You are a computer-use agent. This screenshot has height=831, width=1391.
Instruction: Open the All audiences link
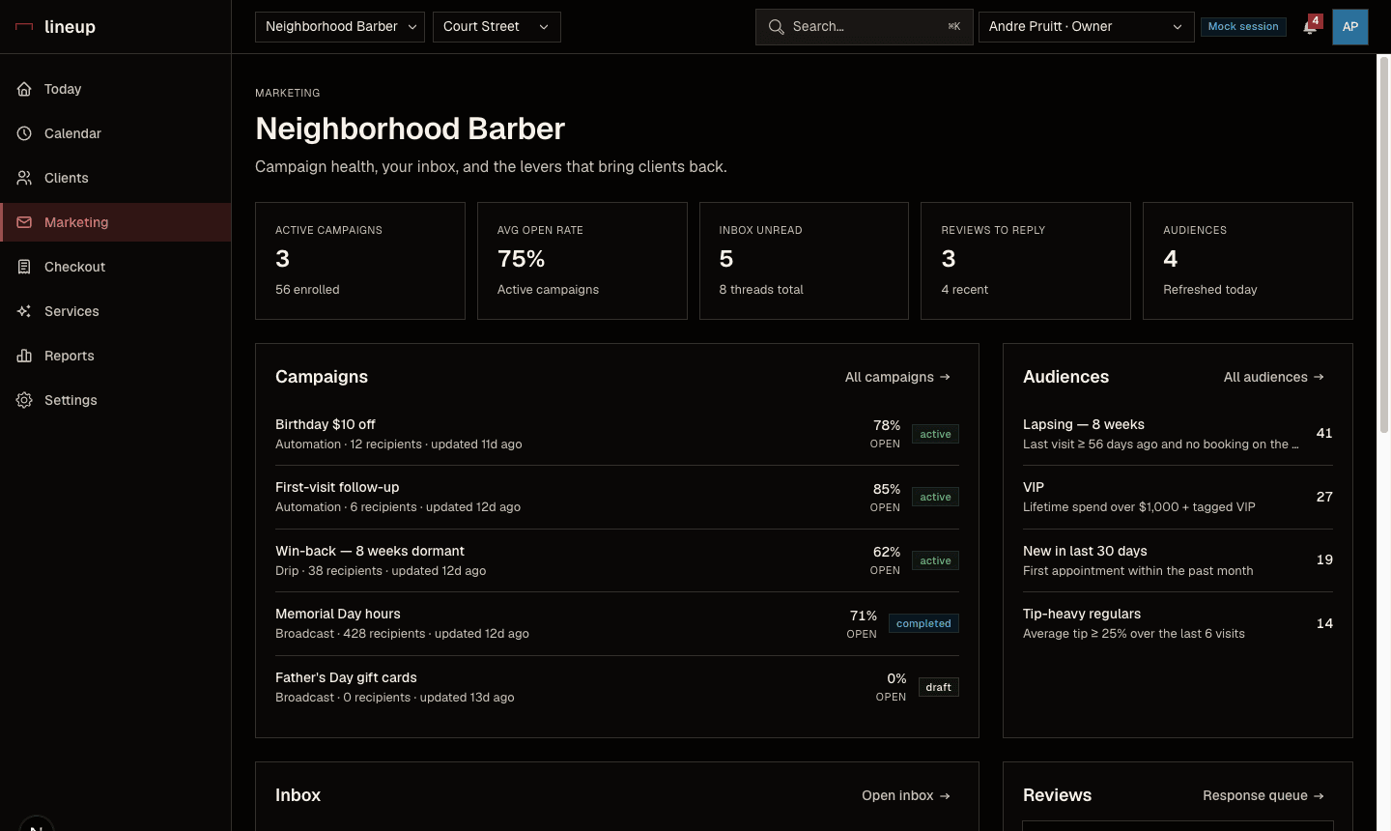(x=1274, y=377)
